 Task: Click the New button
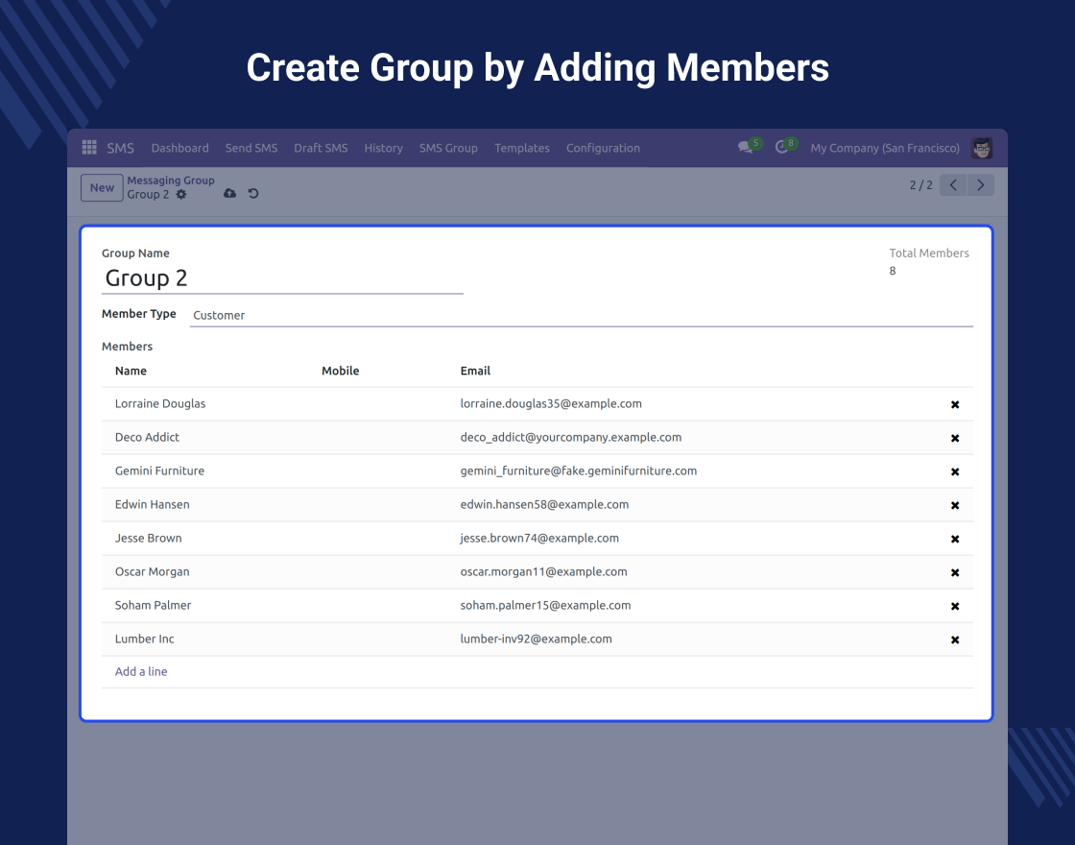pyautogui.click(x=102, y=188)
